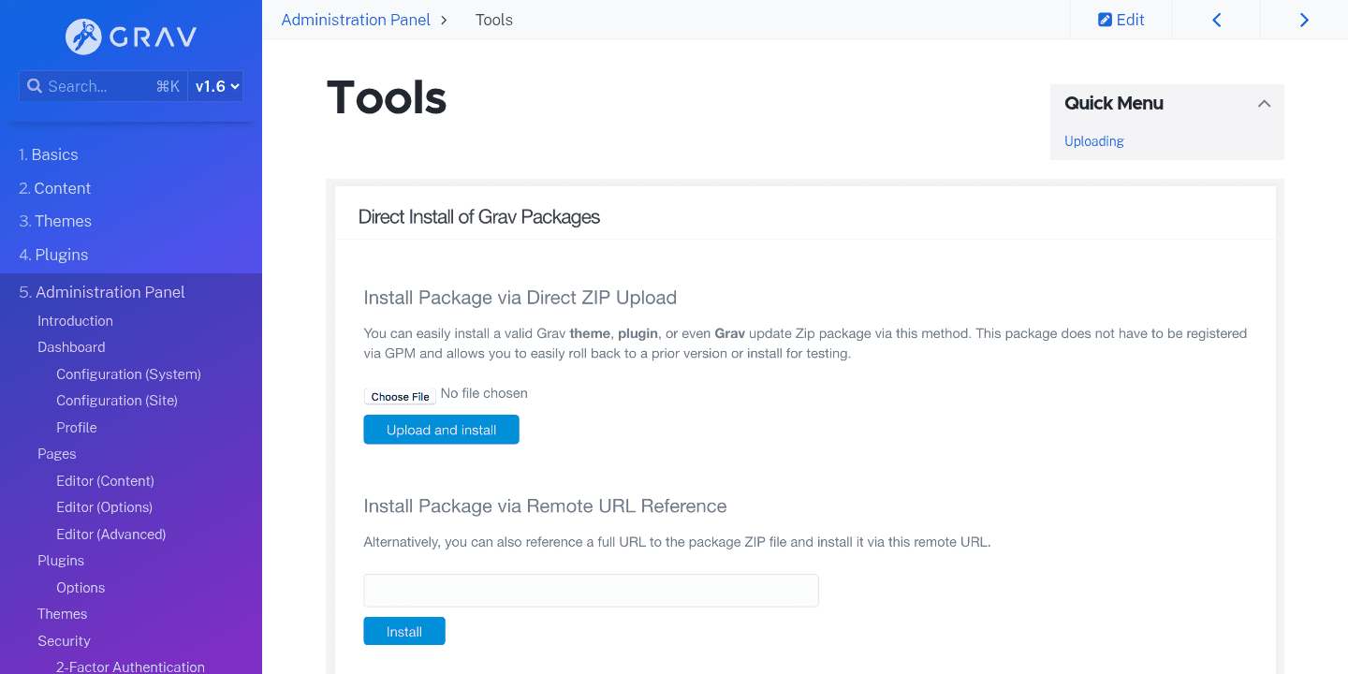This screenshot has width=1348, height=674.
Task: Open the v1.6 version dropdown
Action: (x=215, y=85)
